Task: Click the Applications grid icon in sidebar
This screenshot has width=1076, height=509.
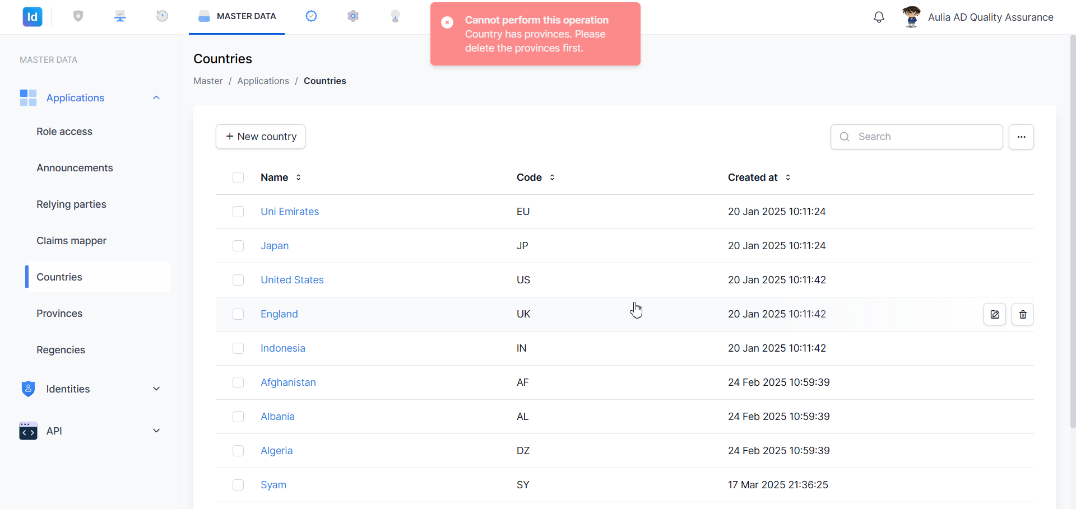Action: tap(29, 98)
